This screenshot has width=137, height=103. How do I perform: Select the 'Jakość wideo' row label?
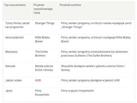13,80
